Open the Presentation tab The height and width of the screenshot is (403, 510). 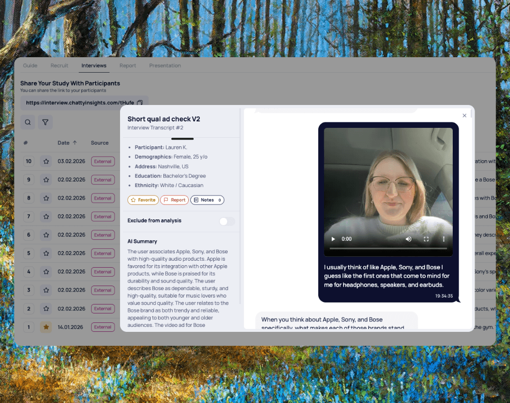165,65
